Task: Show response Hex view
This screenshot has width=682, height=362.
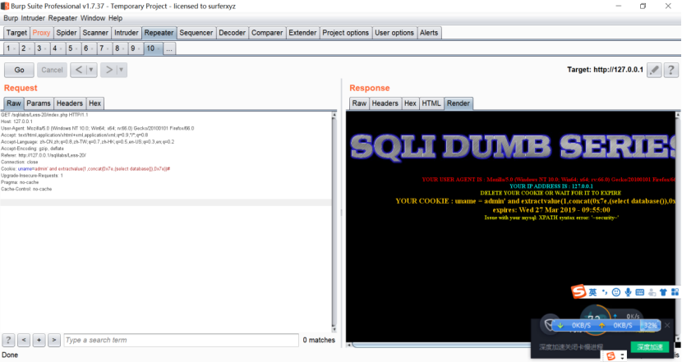Action: tap(410, 103)
